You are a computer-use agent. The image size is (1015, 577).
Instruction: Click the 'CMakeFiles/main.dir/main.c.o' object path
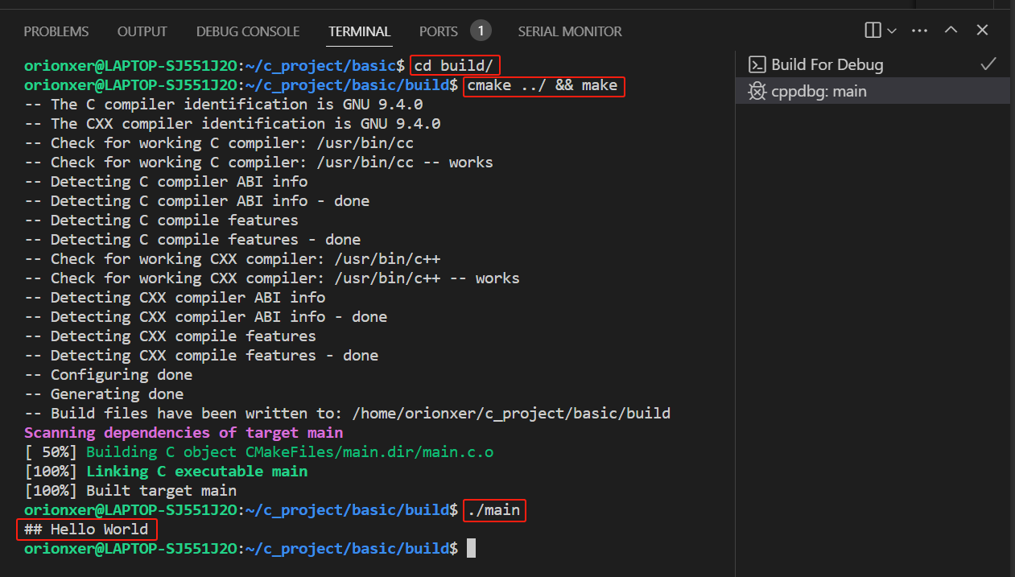point(369,452)
